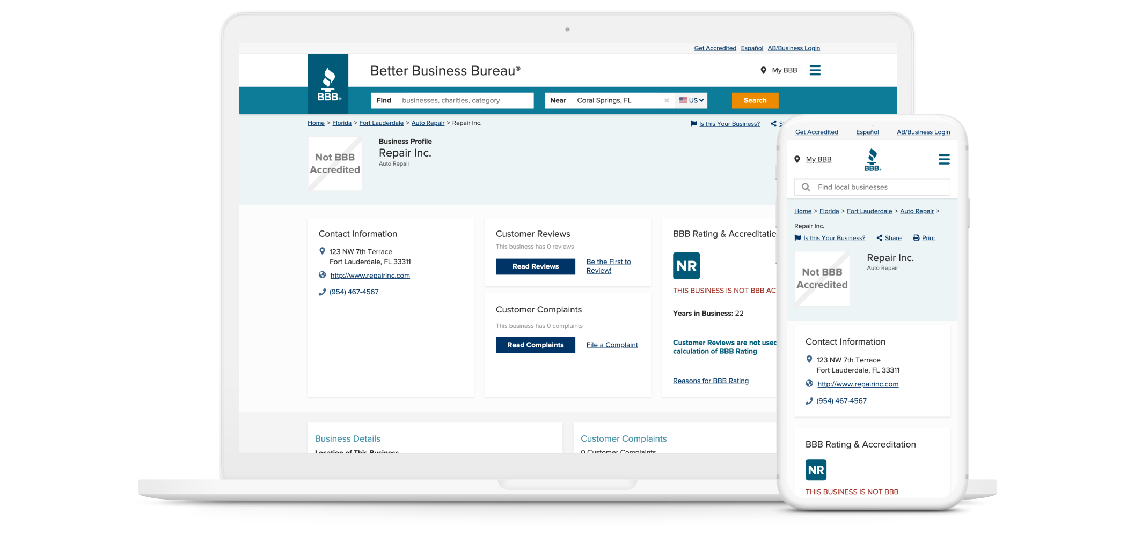Go to Home breadcrumb on phone
Image resolution: width=1127 pixels, height=536 pixels.
point(803,211)
